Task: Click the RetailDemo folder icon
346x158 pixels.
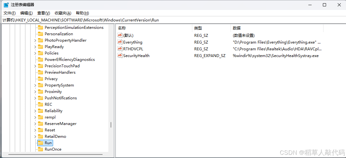Action: coord(41,137)
